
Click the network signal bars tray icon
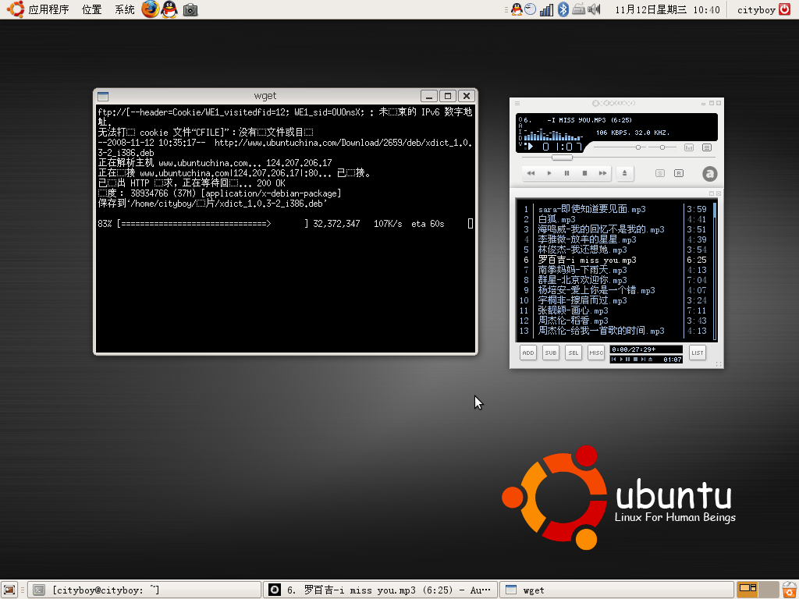[x=546, y=9]
